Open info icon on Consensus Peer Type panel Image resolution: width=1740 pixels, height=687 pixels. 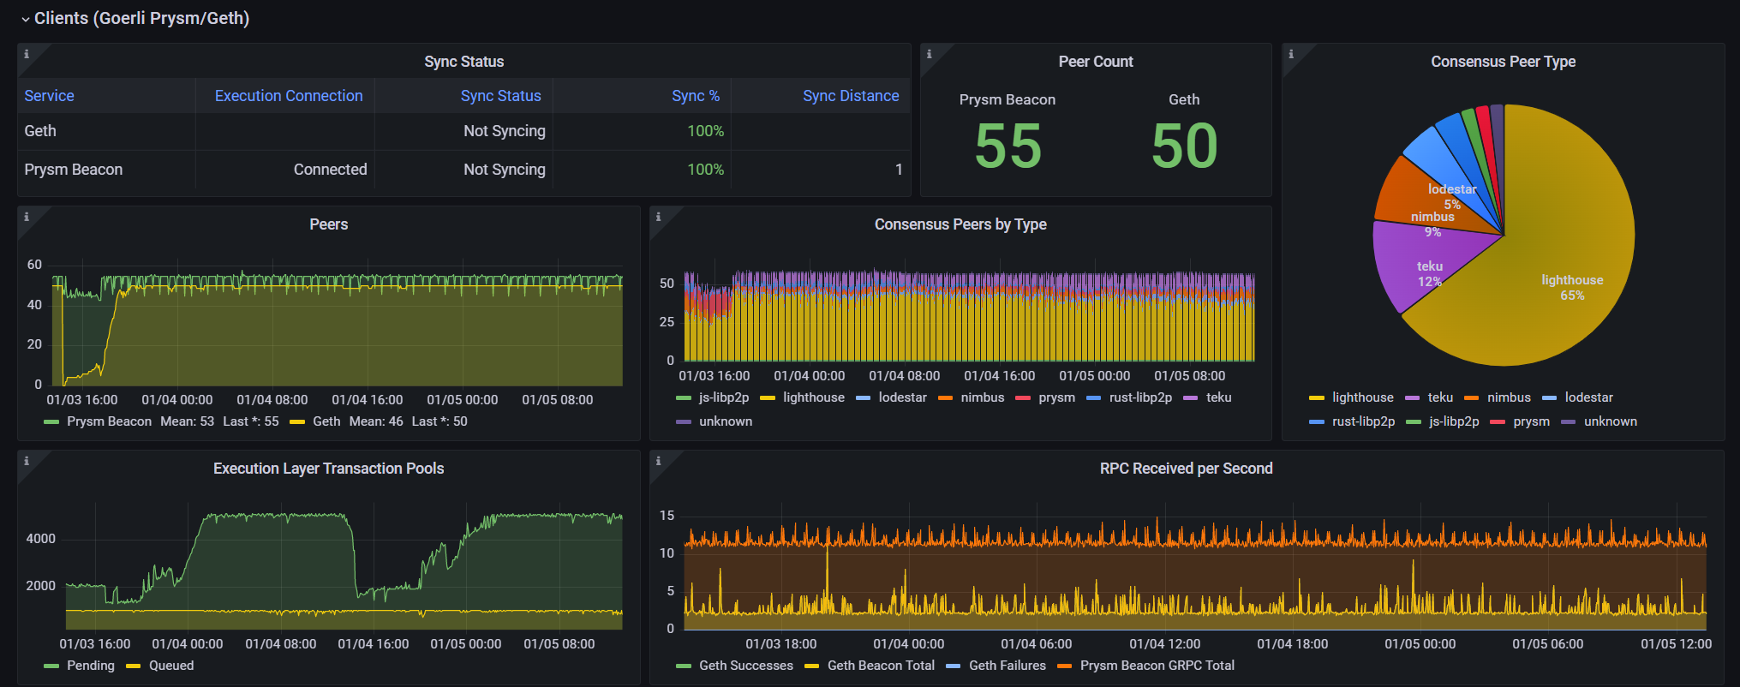[1291, 54]
